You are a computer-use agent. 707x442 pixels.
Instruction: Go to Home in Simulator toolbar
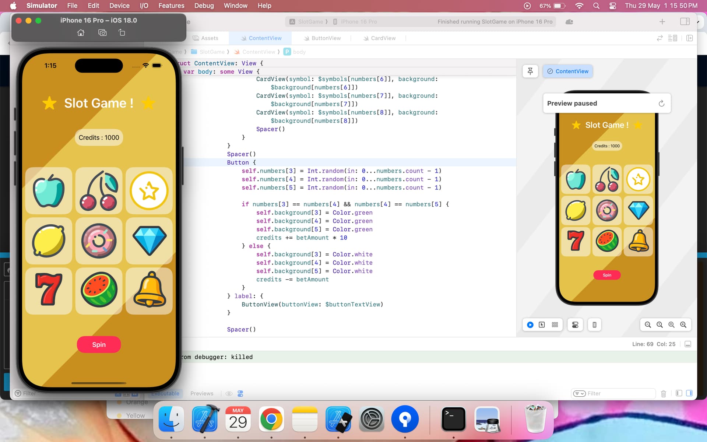point(81,33)
